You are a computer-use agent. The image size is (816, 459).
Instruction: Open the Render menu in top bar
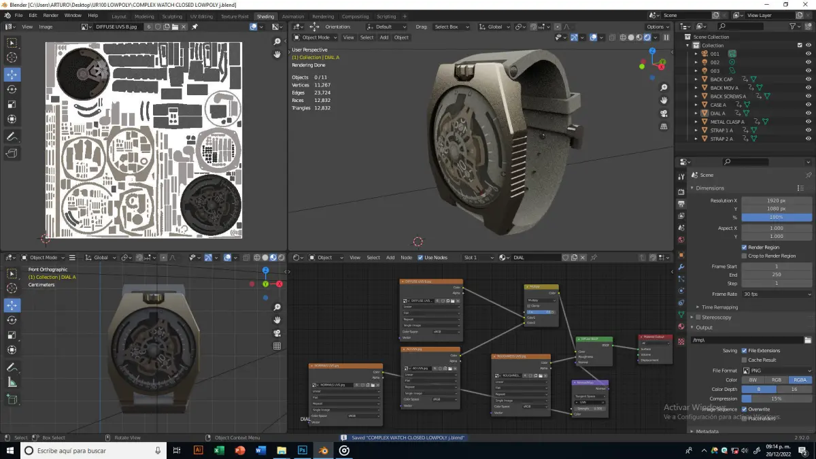pos(51,15)
